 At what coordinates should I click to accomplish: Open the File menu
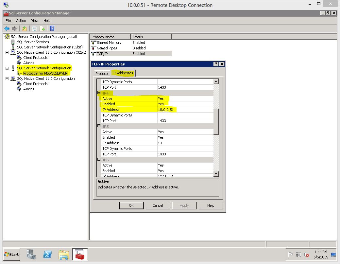click(8, 21)
